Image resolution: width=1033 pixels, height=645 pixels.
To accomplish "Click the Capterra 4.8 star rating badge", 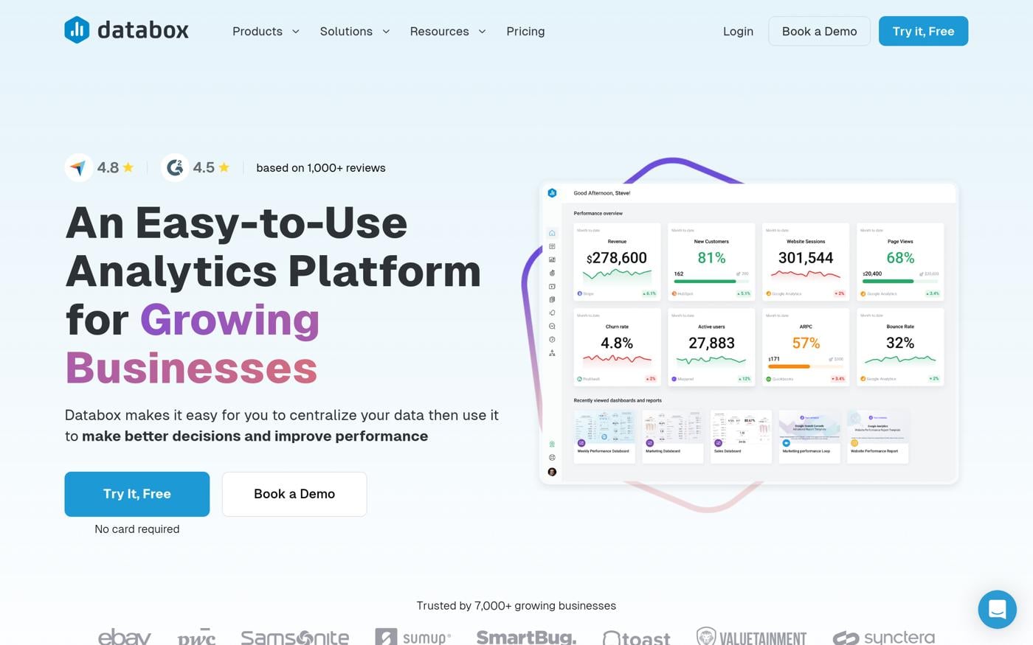I will pos(102,167).
